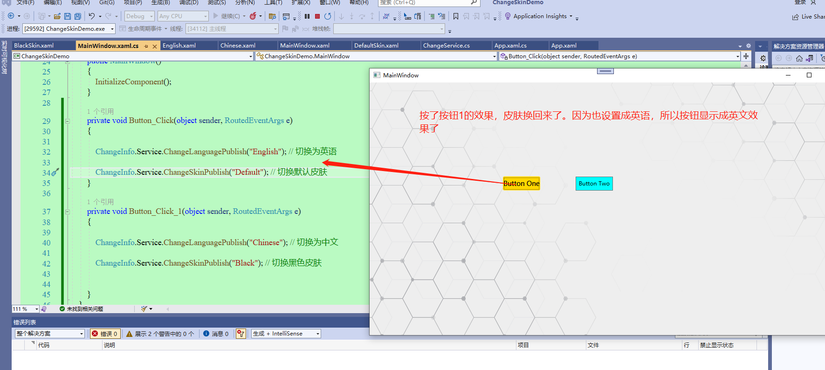Click the Find in Files toolbar icon
This screenshot has height=370, width=825.
click(x=273, y=16)
